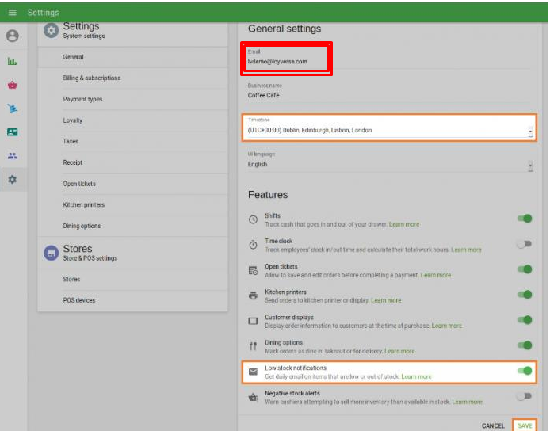This screenshot has height=431, width=550.
Task: Disable the Shifts feature toggle
Action: [x=524, y=219]
